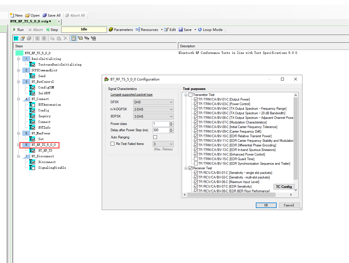Image resolution: width=349 pixels, height=263 pixels.
Task: Click the test icon beside the Disconnect step
Action: point(32,162)
